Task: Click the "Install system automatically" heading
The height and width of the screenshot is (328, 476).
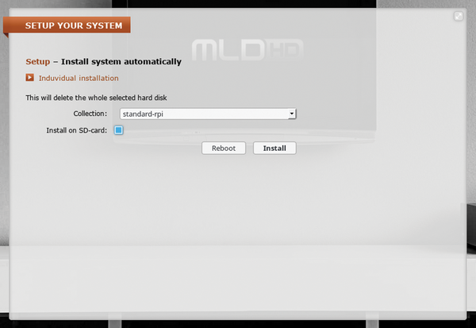Action: tap(121, 61)
